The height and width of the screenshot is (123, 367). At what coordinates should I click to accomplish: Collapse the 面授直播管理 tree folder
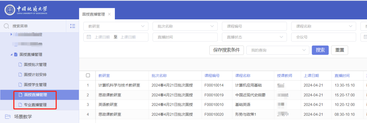[12, 54]
